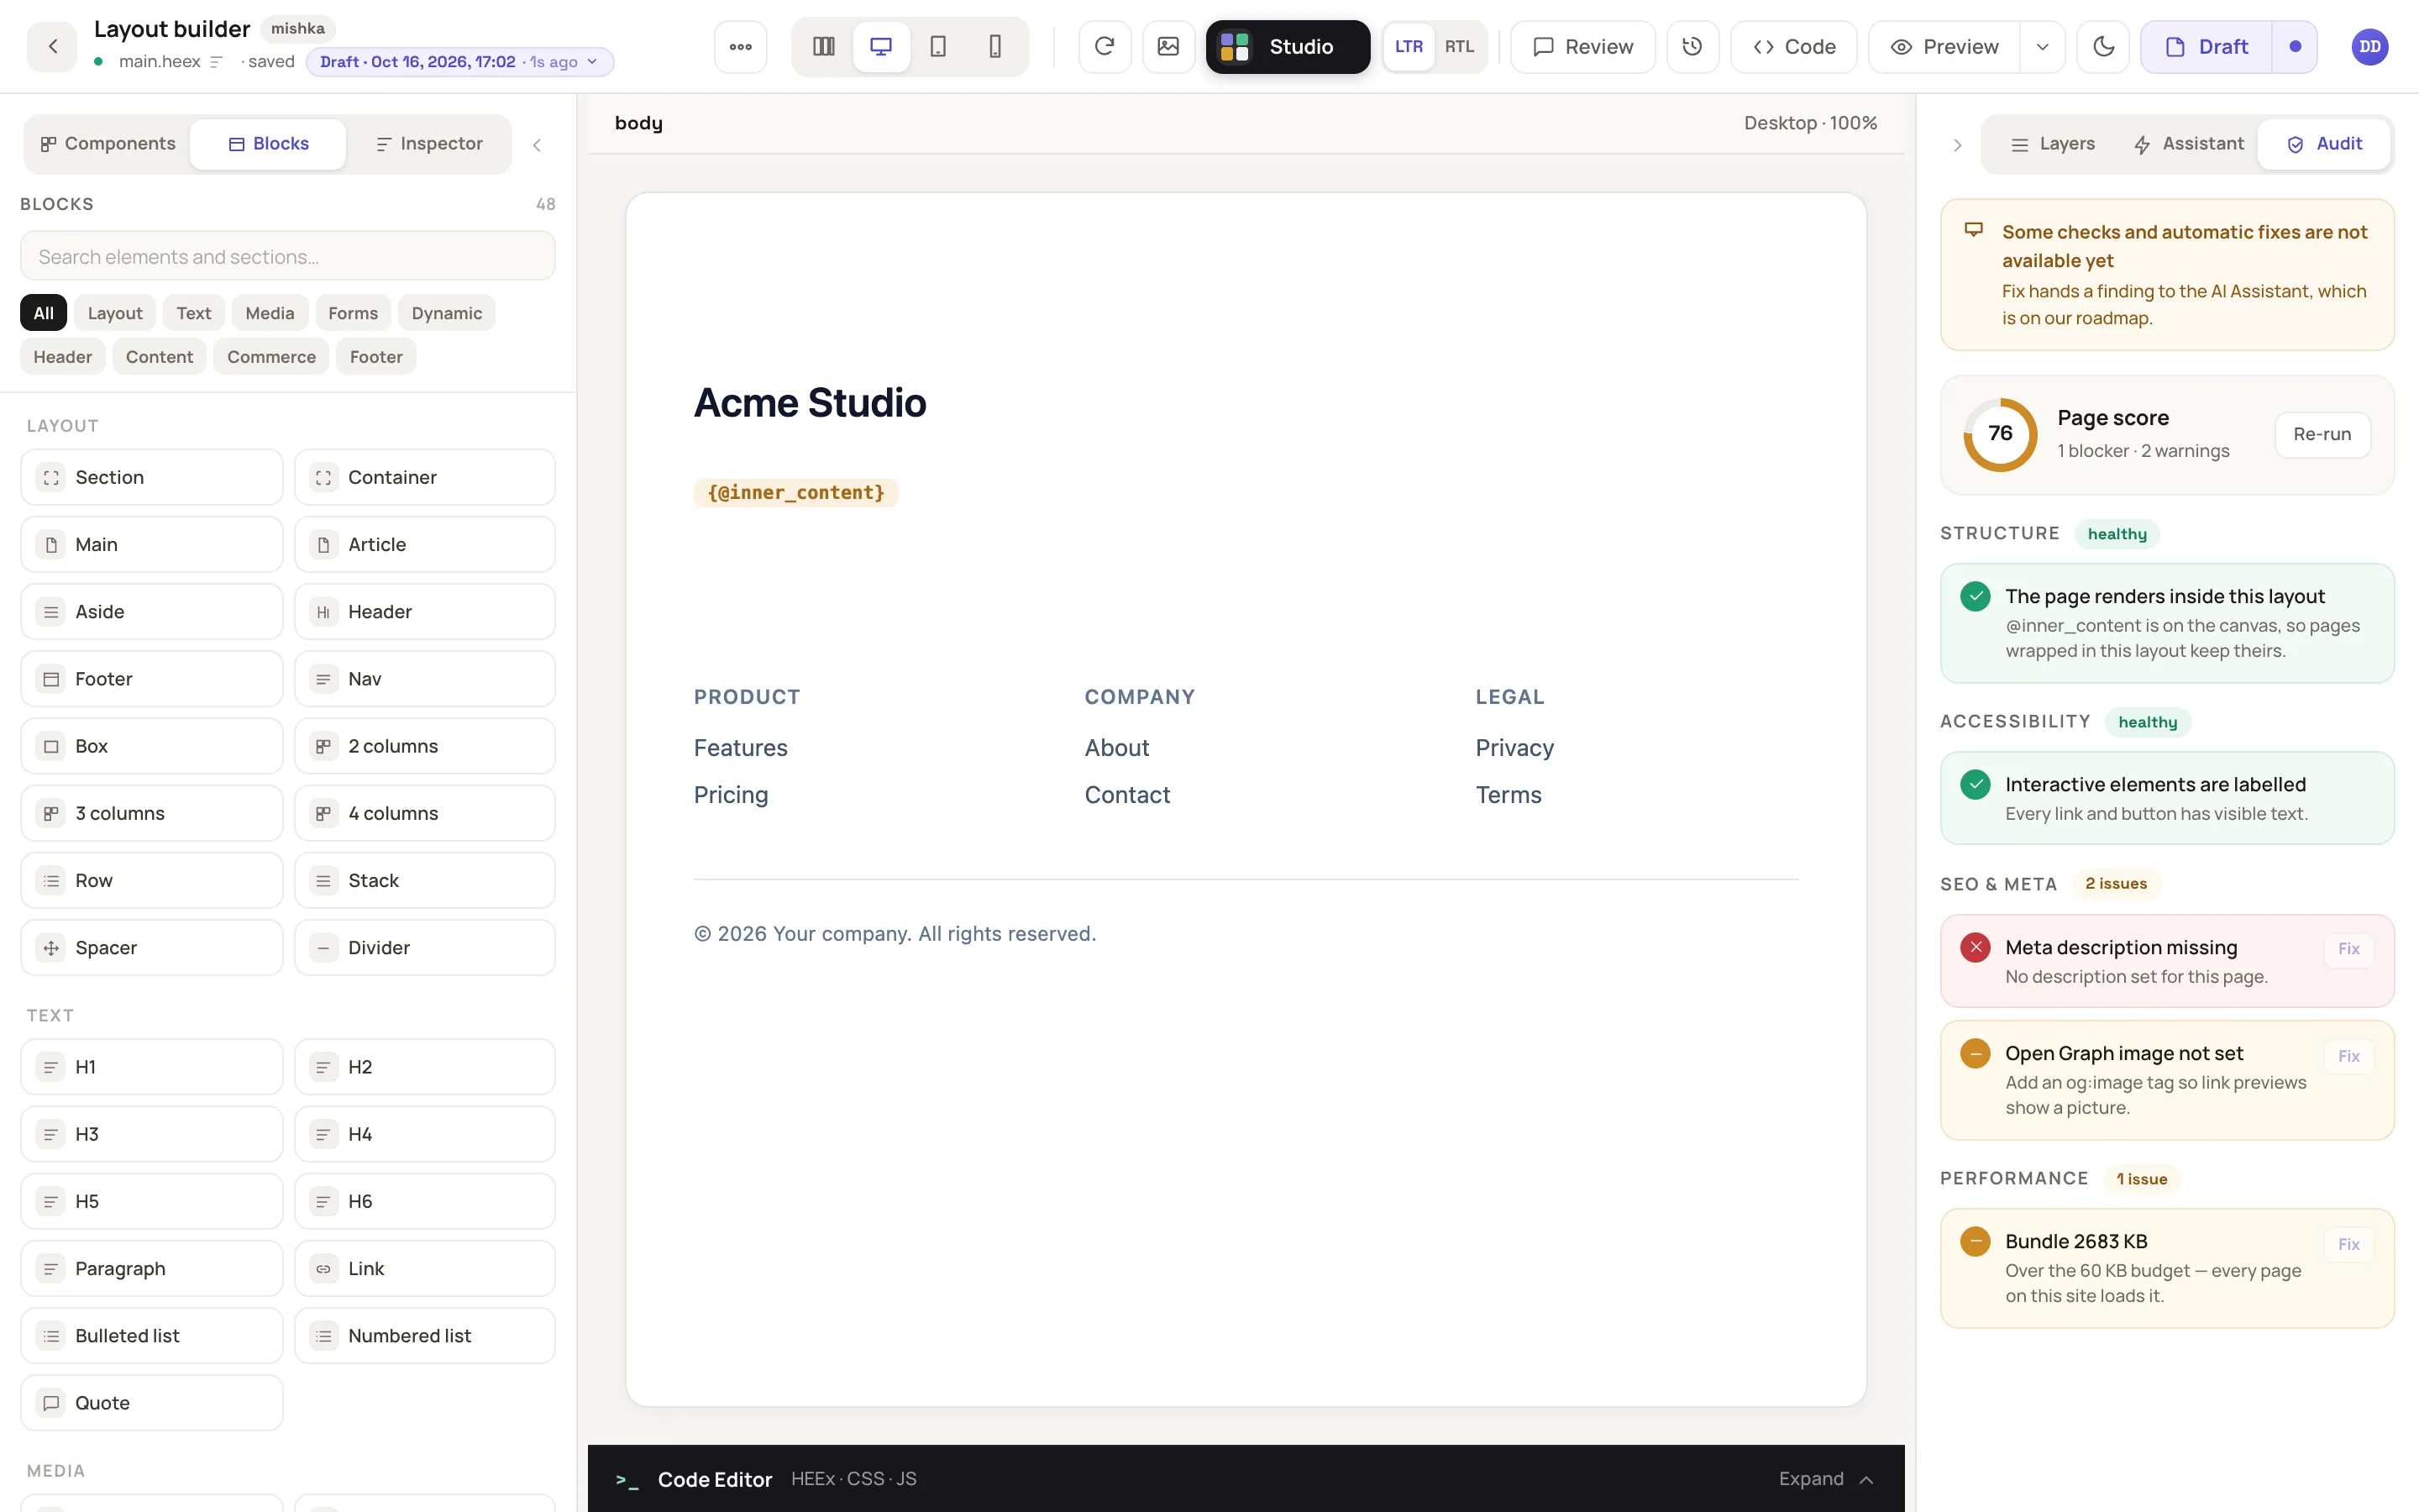Click the page score 76 ring
The width and height of the screenshot is (2419, 1512).
pos(2000,434)
